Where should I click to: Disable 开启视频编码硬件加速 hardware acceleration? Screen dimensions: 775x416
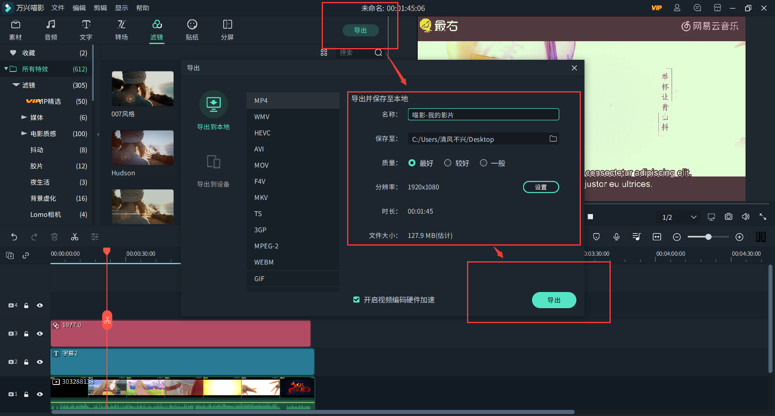pos(356,299)
